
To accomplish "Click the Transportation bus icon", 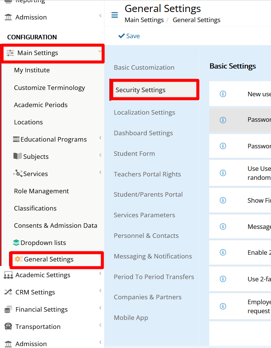I will 8,327.
